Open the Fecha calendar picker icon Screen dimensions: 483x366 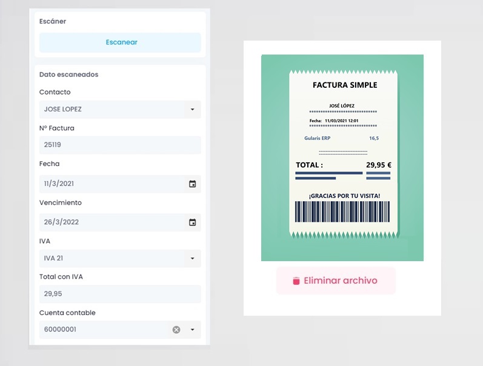coord(192,184)
